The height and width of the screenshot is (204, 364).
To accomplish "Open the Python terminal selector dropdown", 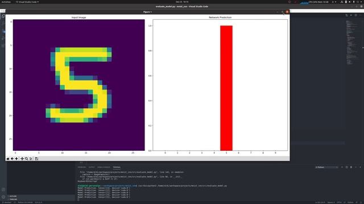I will point(326,167).
